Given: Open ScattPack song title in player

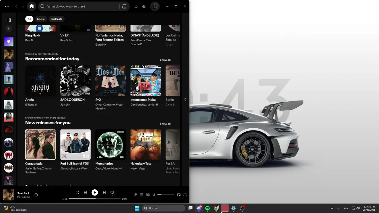Looking at the screenshot, I should (x=24, y=193).
